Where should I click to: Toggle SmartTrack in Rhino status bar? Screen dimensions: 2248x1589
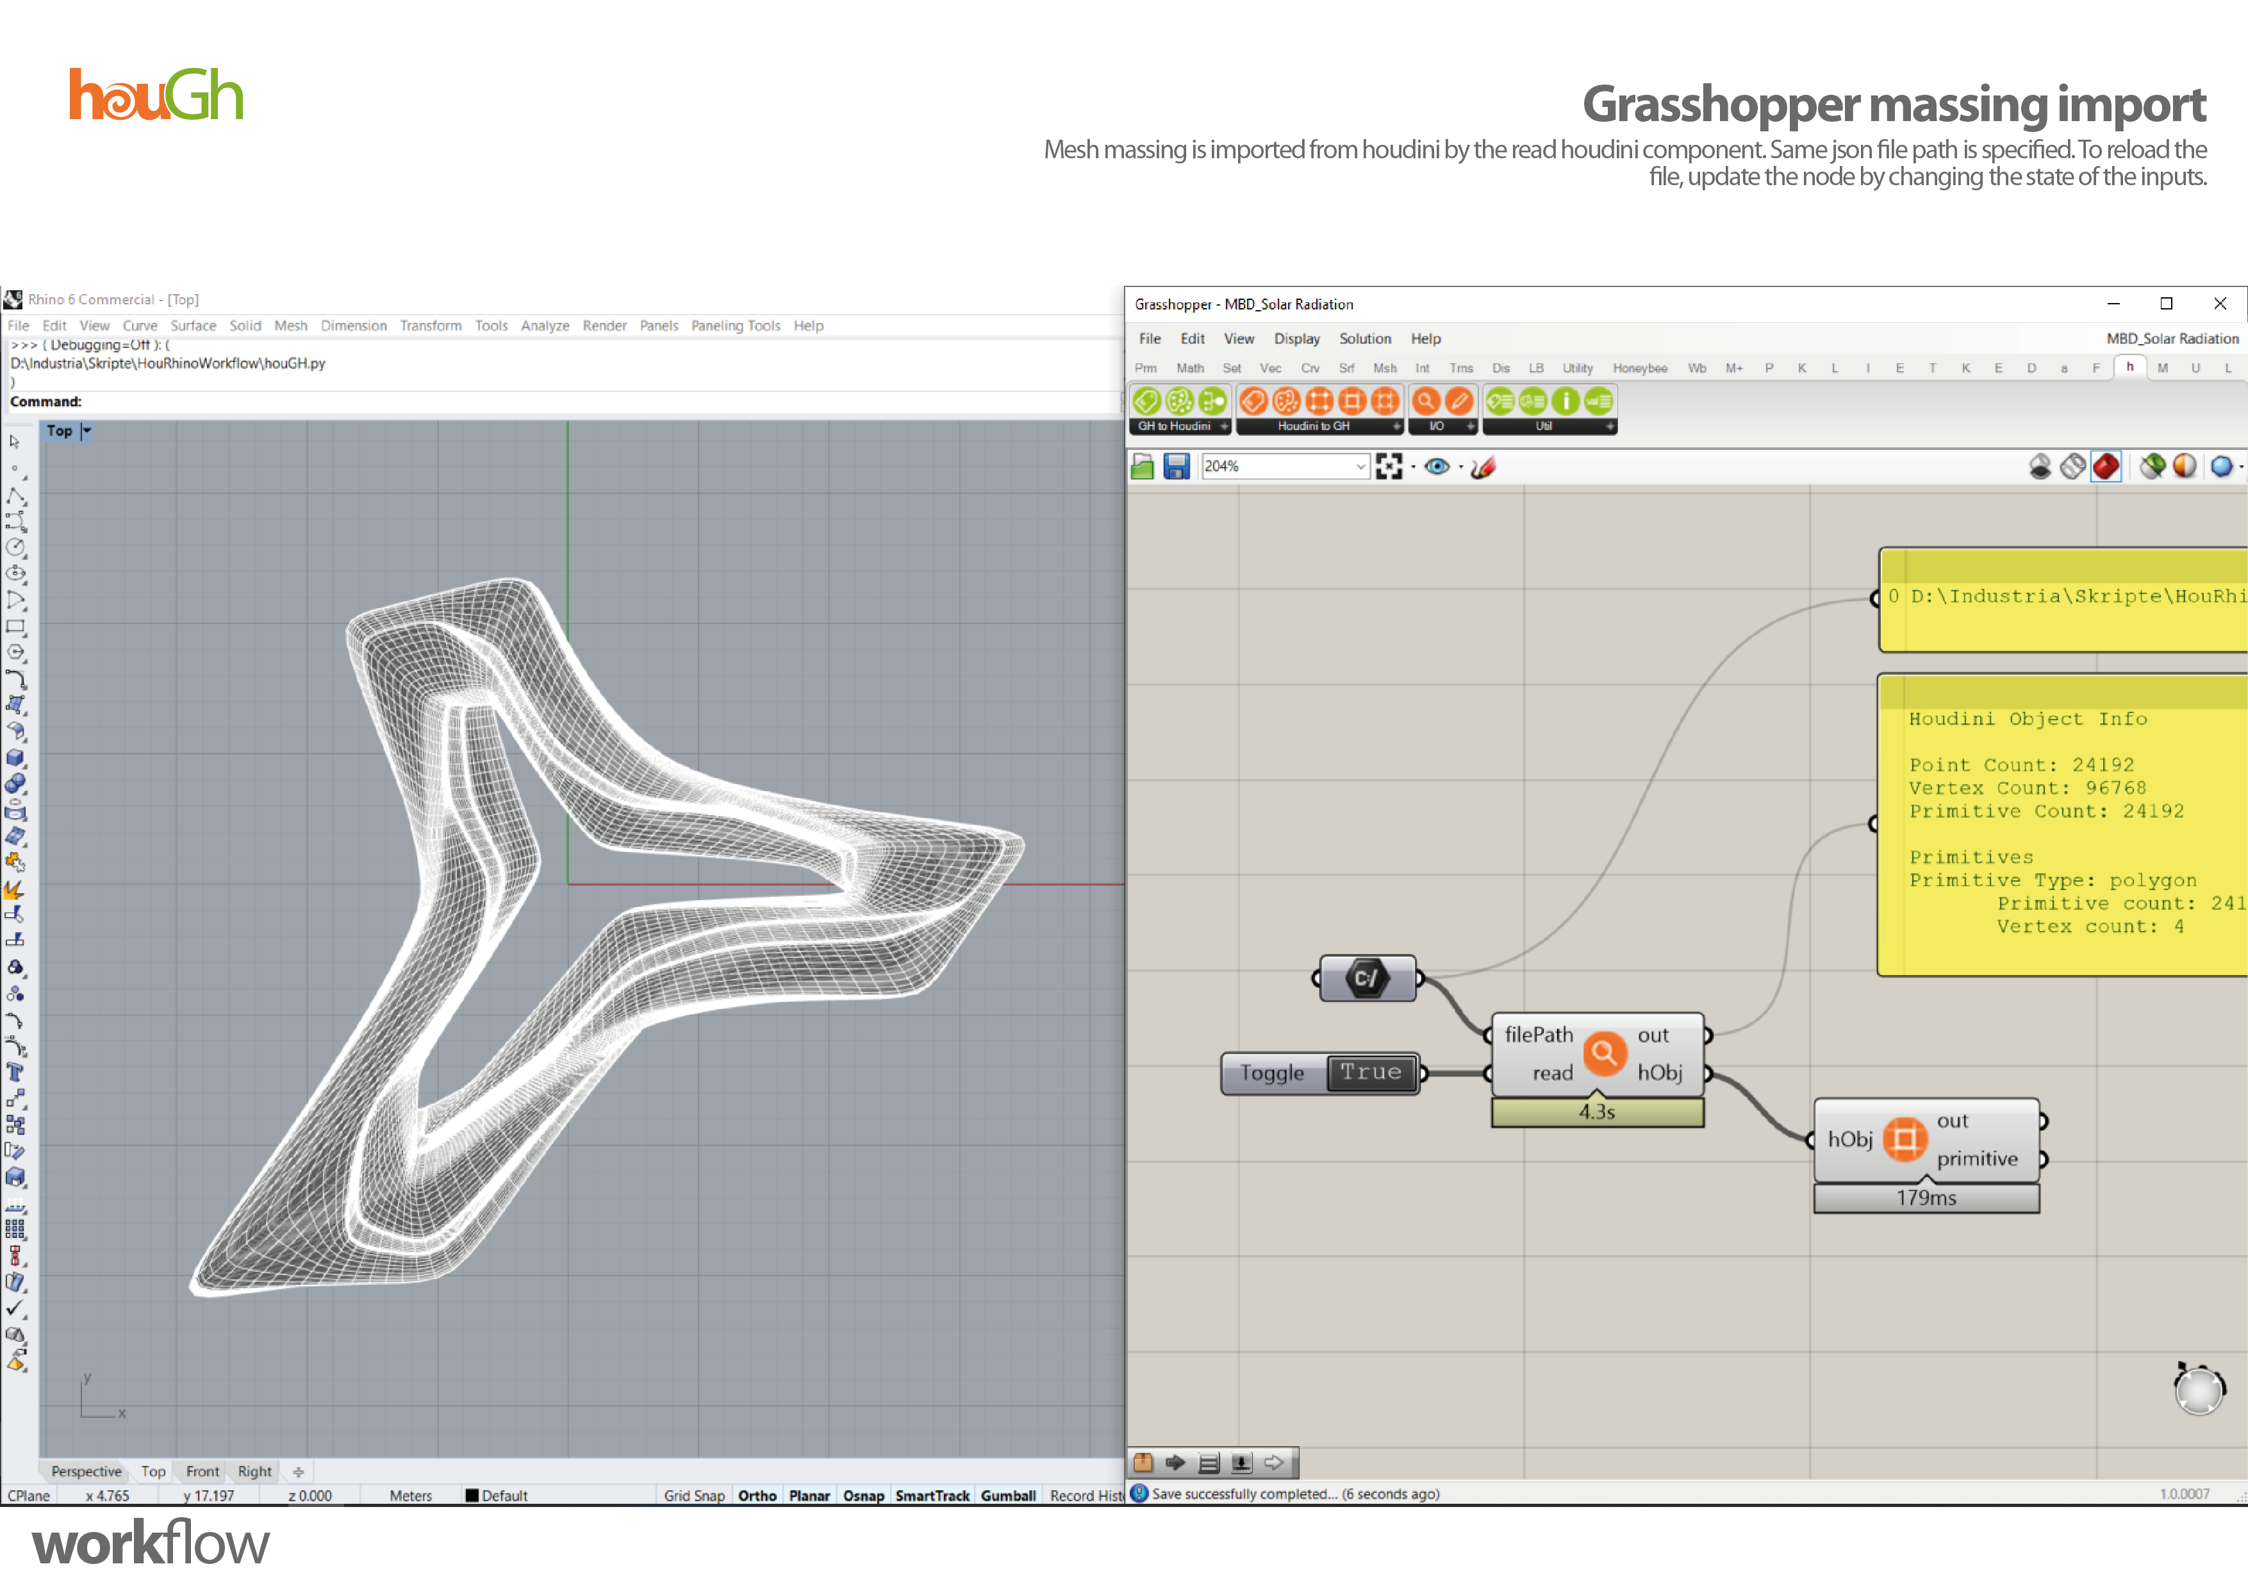pos(932,1495)
